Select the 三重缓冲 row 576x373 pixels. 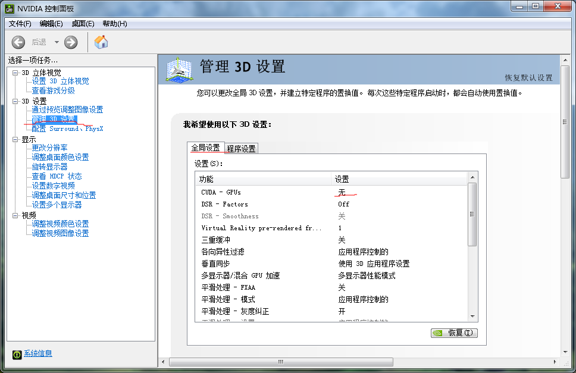point(331,240)
